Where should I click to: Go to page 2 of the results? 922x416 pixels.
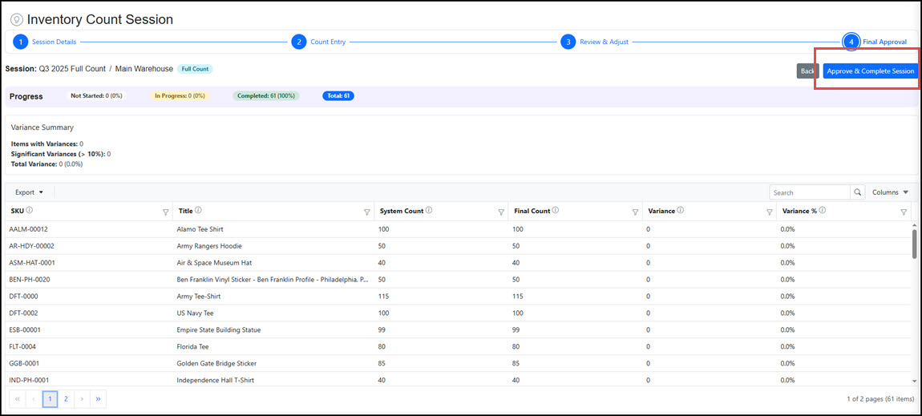(66, 398)
